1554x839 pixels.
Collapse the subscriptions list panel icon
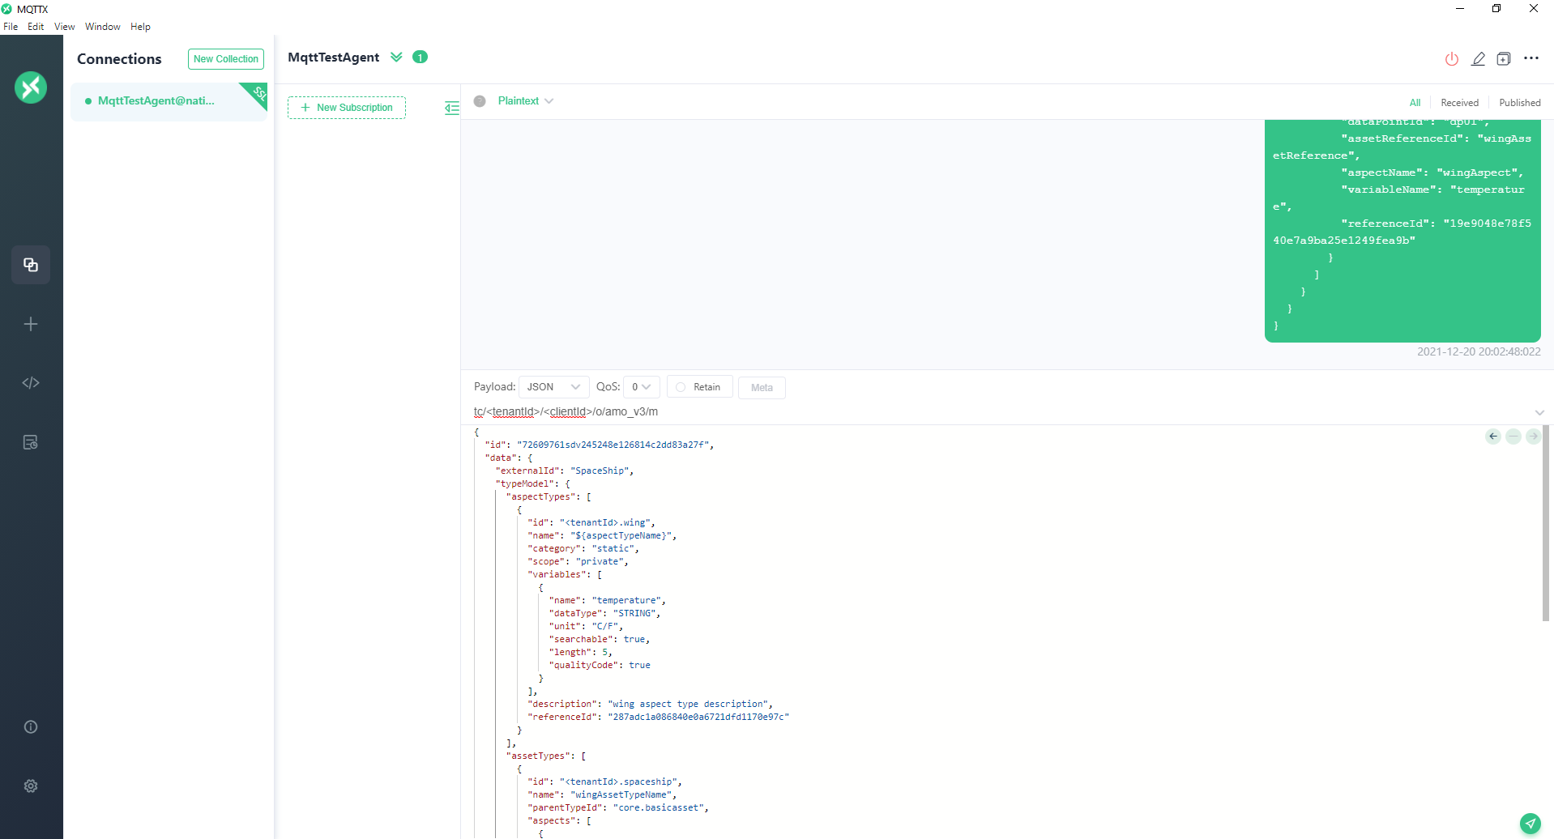[452, 108]
